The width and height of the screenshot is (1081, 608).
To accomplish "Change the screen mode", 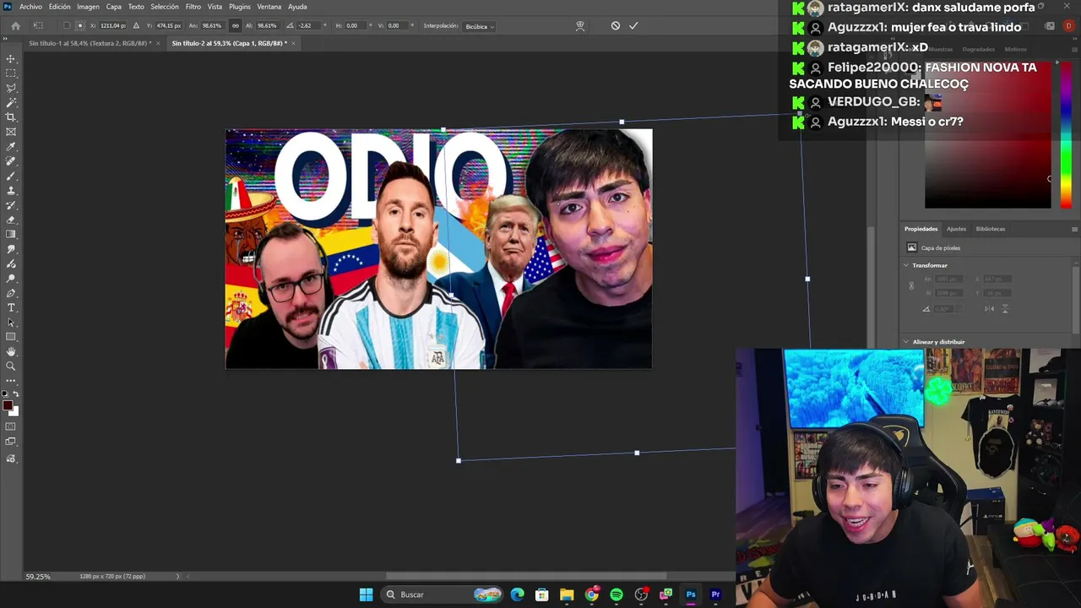I will click(x=11, y=442).
